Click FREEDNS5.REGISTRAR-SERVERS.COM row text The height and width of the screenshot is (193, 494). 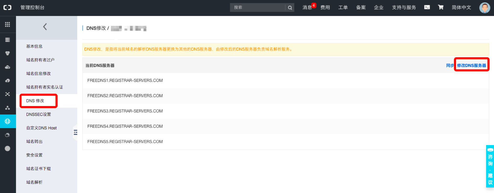coord(125,142)
